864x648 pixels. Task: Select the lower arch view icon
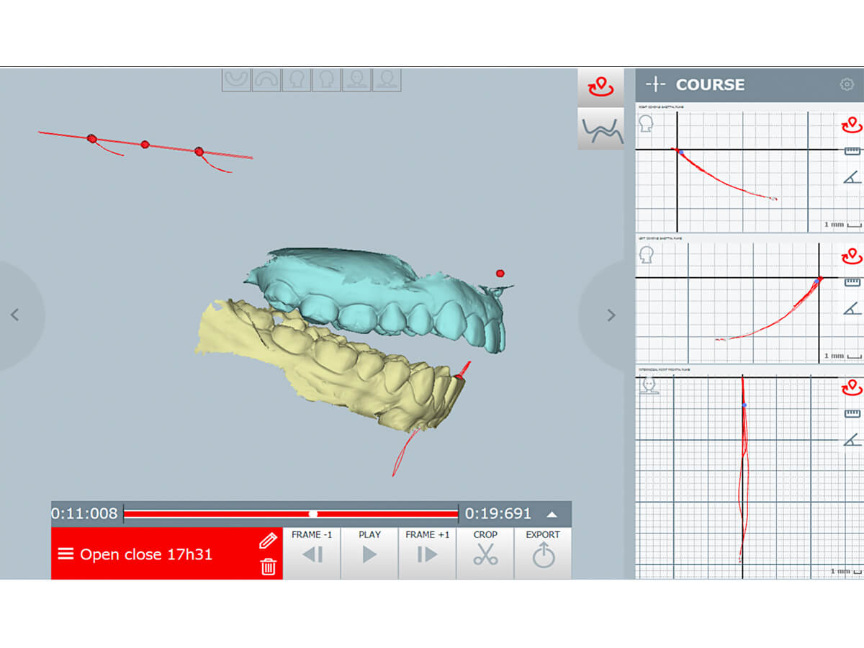pyautogui.click(x=236, y=80)
